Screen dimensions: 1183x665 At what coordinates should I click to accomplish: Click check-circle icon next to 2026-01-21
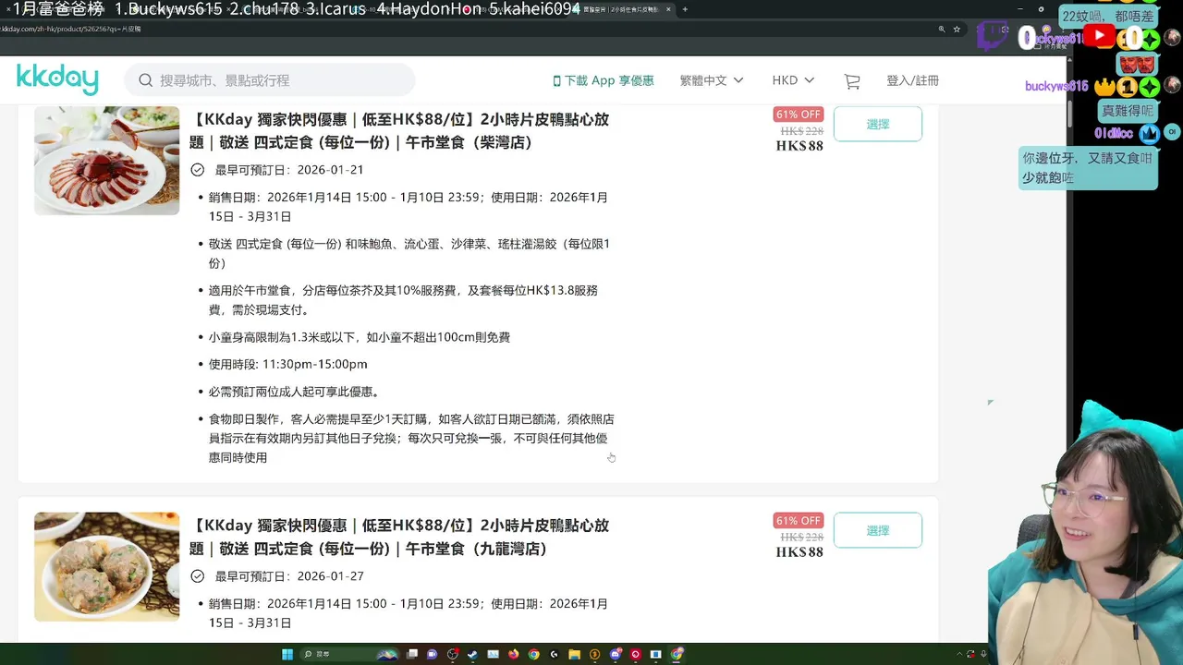(x=197, y=170)
